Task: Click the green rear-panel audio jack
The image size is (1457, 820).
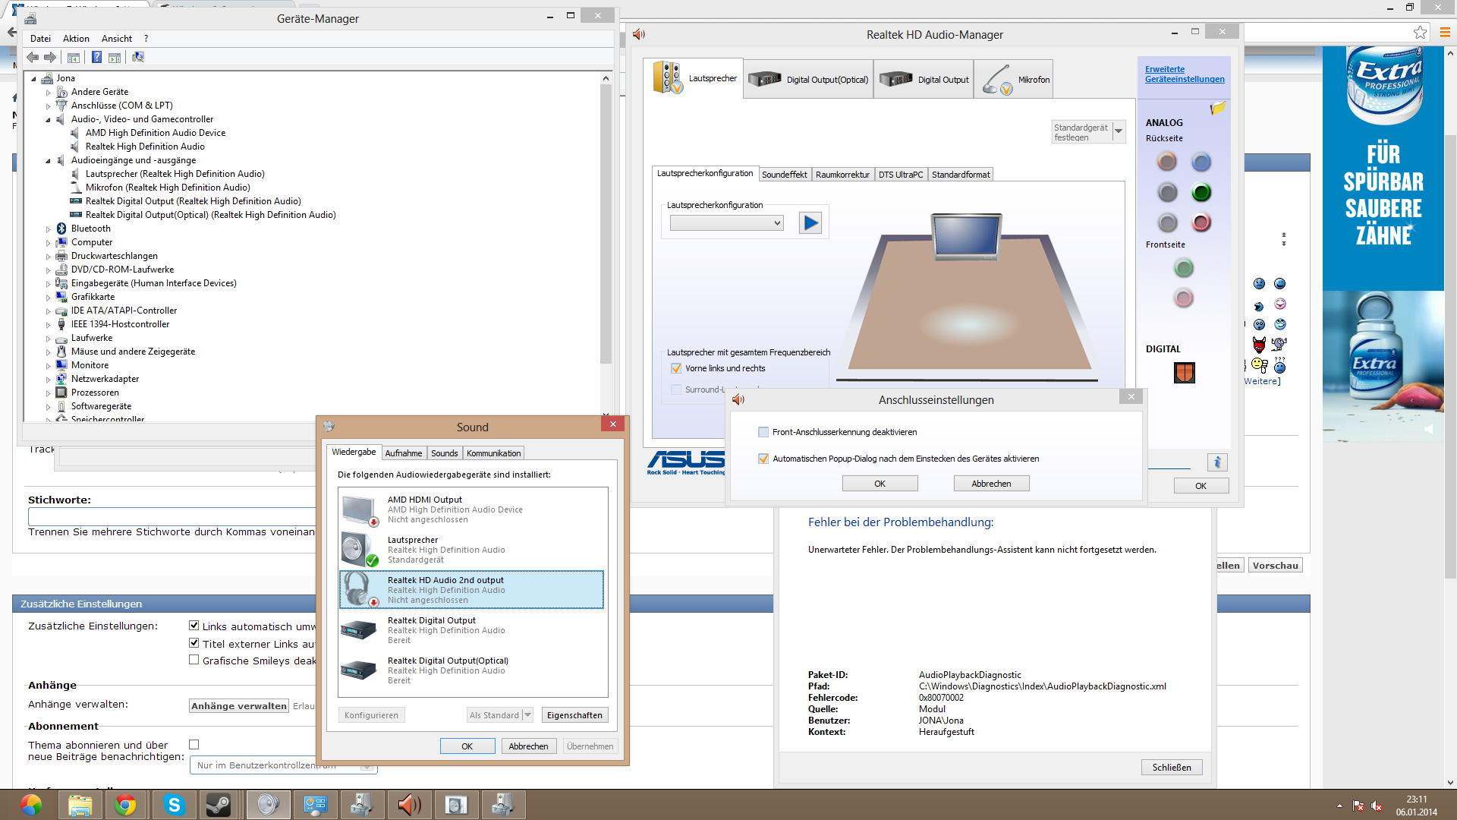Action: [1201, 193]
